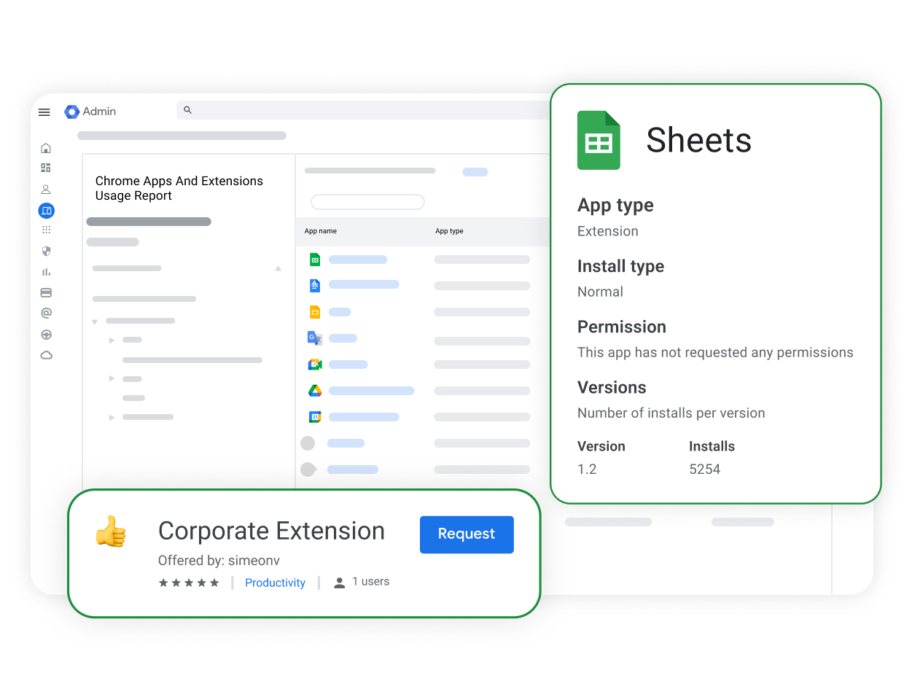This screenshot has width=904, height=678.
Task: Open the steering-wheel Rules sidebar icon
Action: point(46,335)
